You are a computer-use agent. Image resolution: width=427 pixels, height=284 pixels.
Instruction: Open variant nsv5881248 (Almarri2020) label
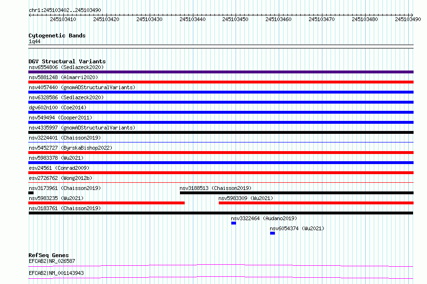tap(63, 77)
